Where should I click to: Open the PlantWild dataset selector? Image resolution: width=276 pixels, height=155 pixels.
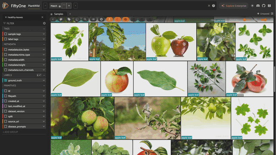pyautogui.click(x=34, y=6)
